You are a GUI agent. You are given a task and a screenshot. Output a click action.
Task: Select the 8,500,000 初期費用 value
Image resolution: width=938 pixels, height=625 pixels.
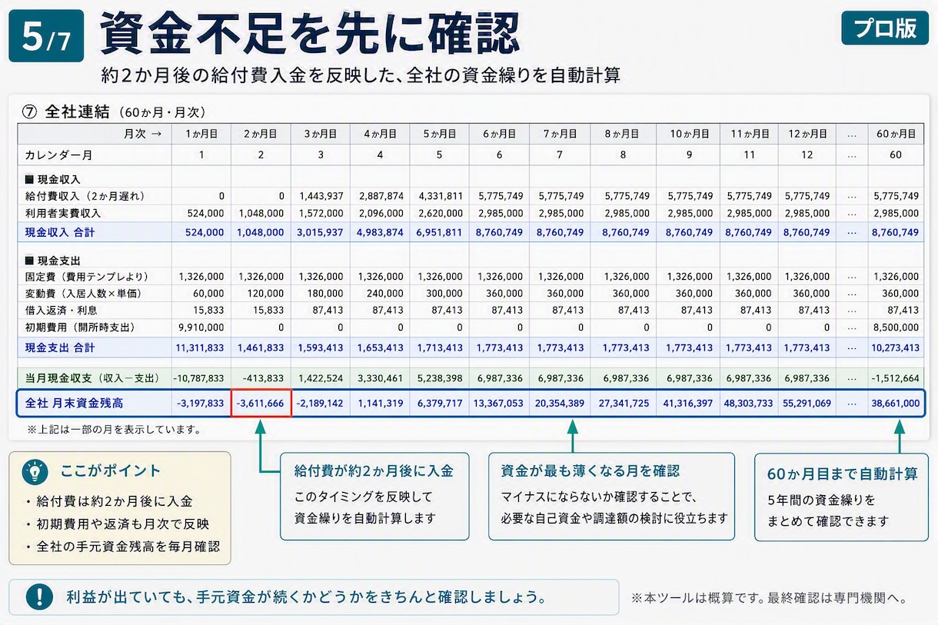[x=896, y=327]
